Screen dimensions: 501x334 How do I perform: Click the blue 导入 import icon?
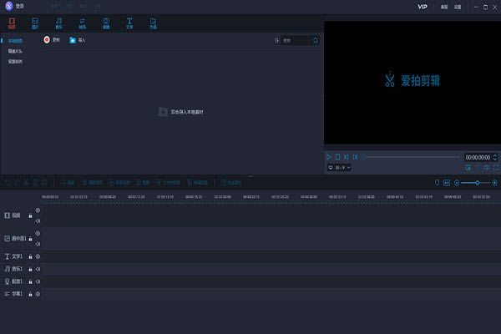(73, 39)
